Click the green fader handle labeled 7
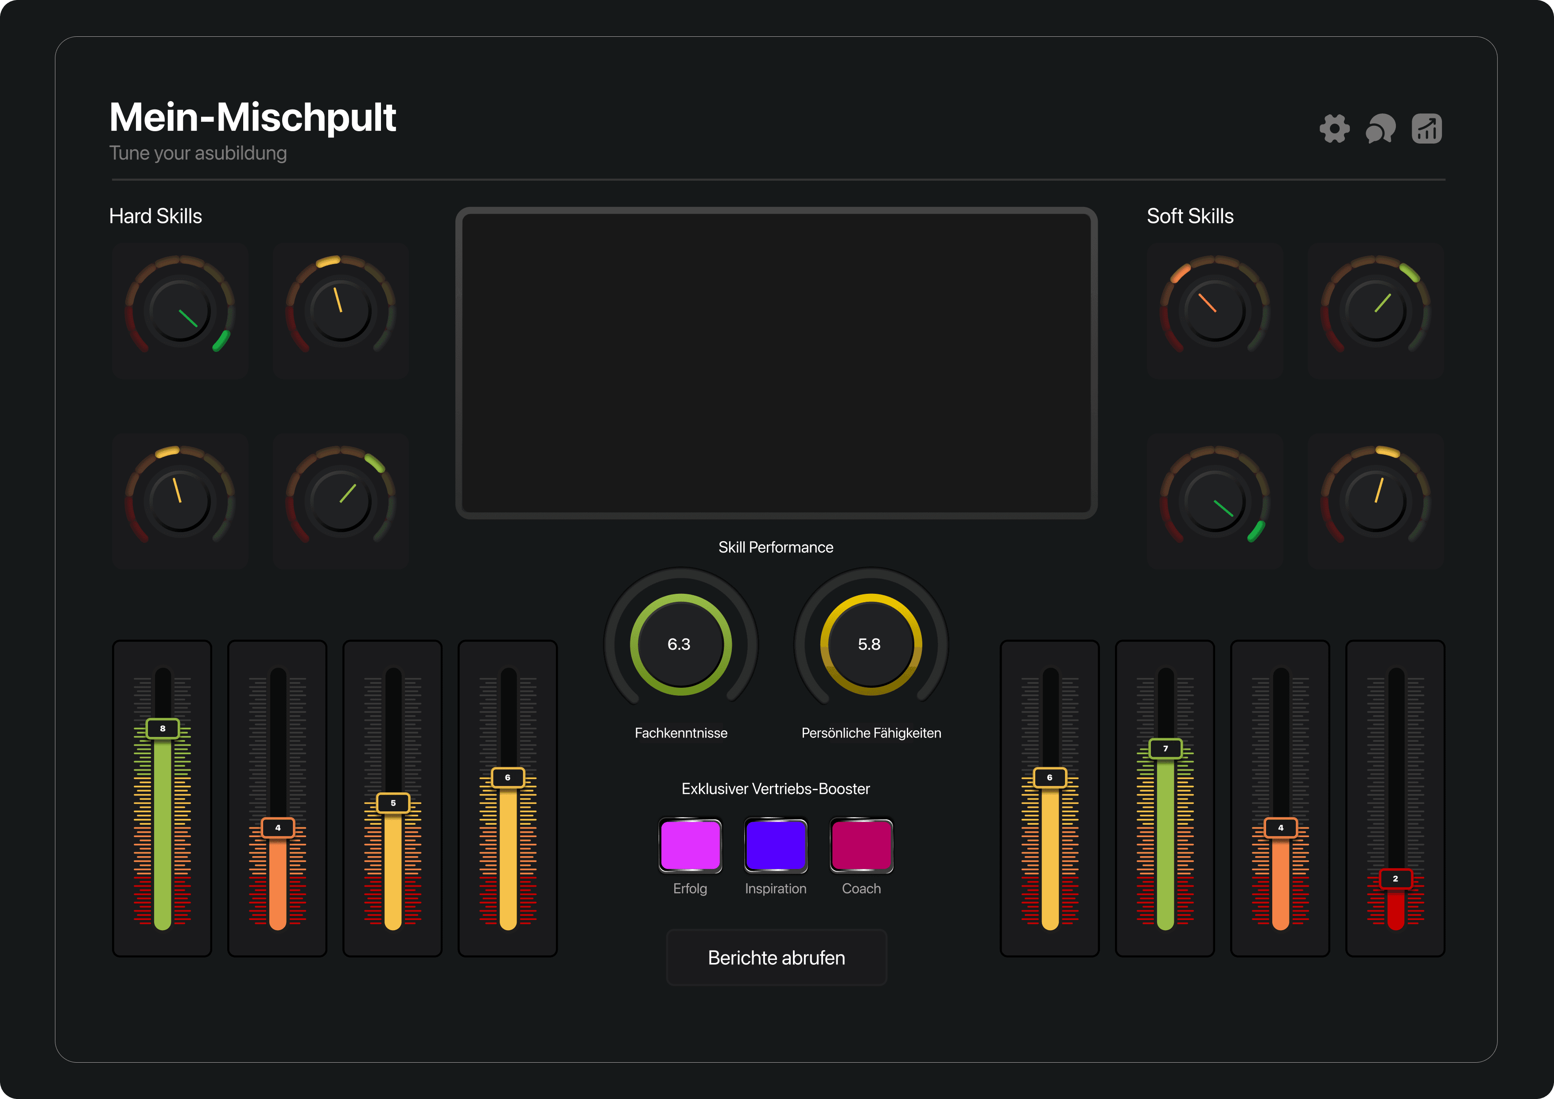 click(1165, 749)
